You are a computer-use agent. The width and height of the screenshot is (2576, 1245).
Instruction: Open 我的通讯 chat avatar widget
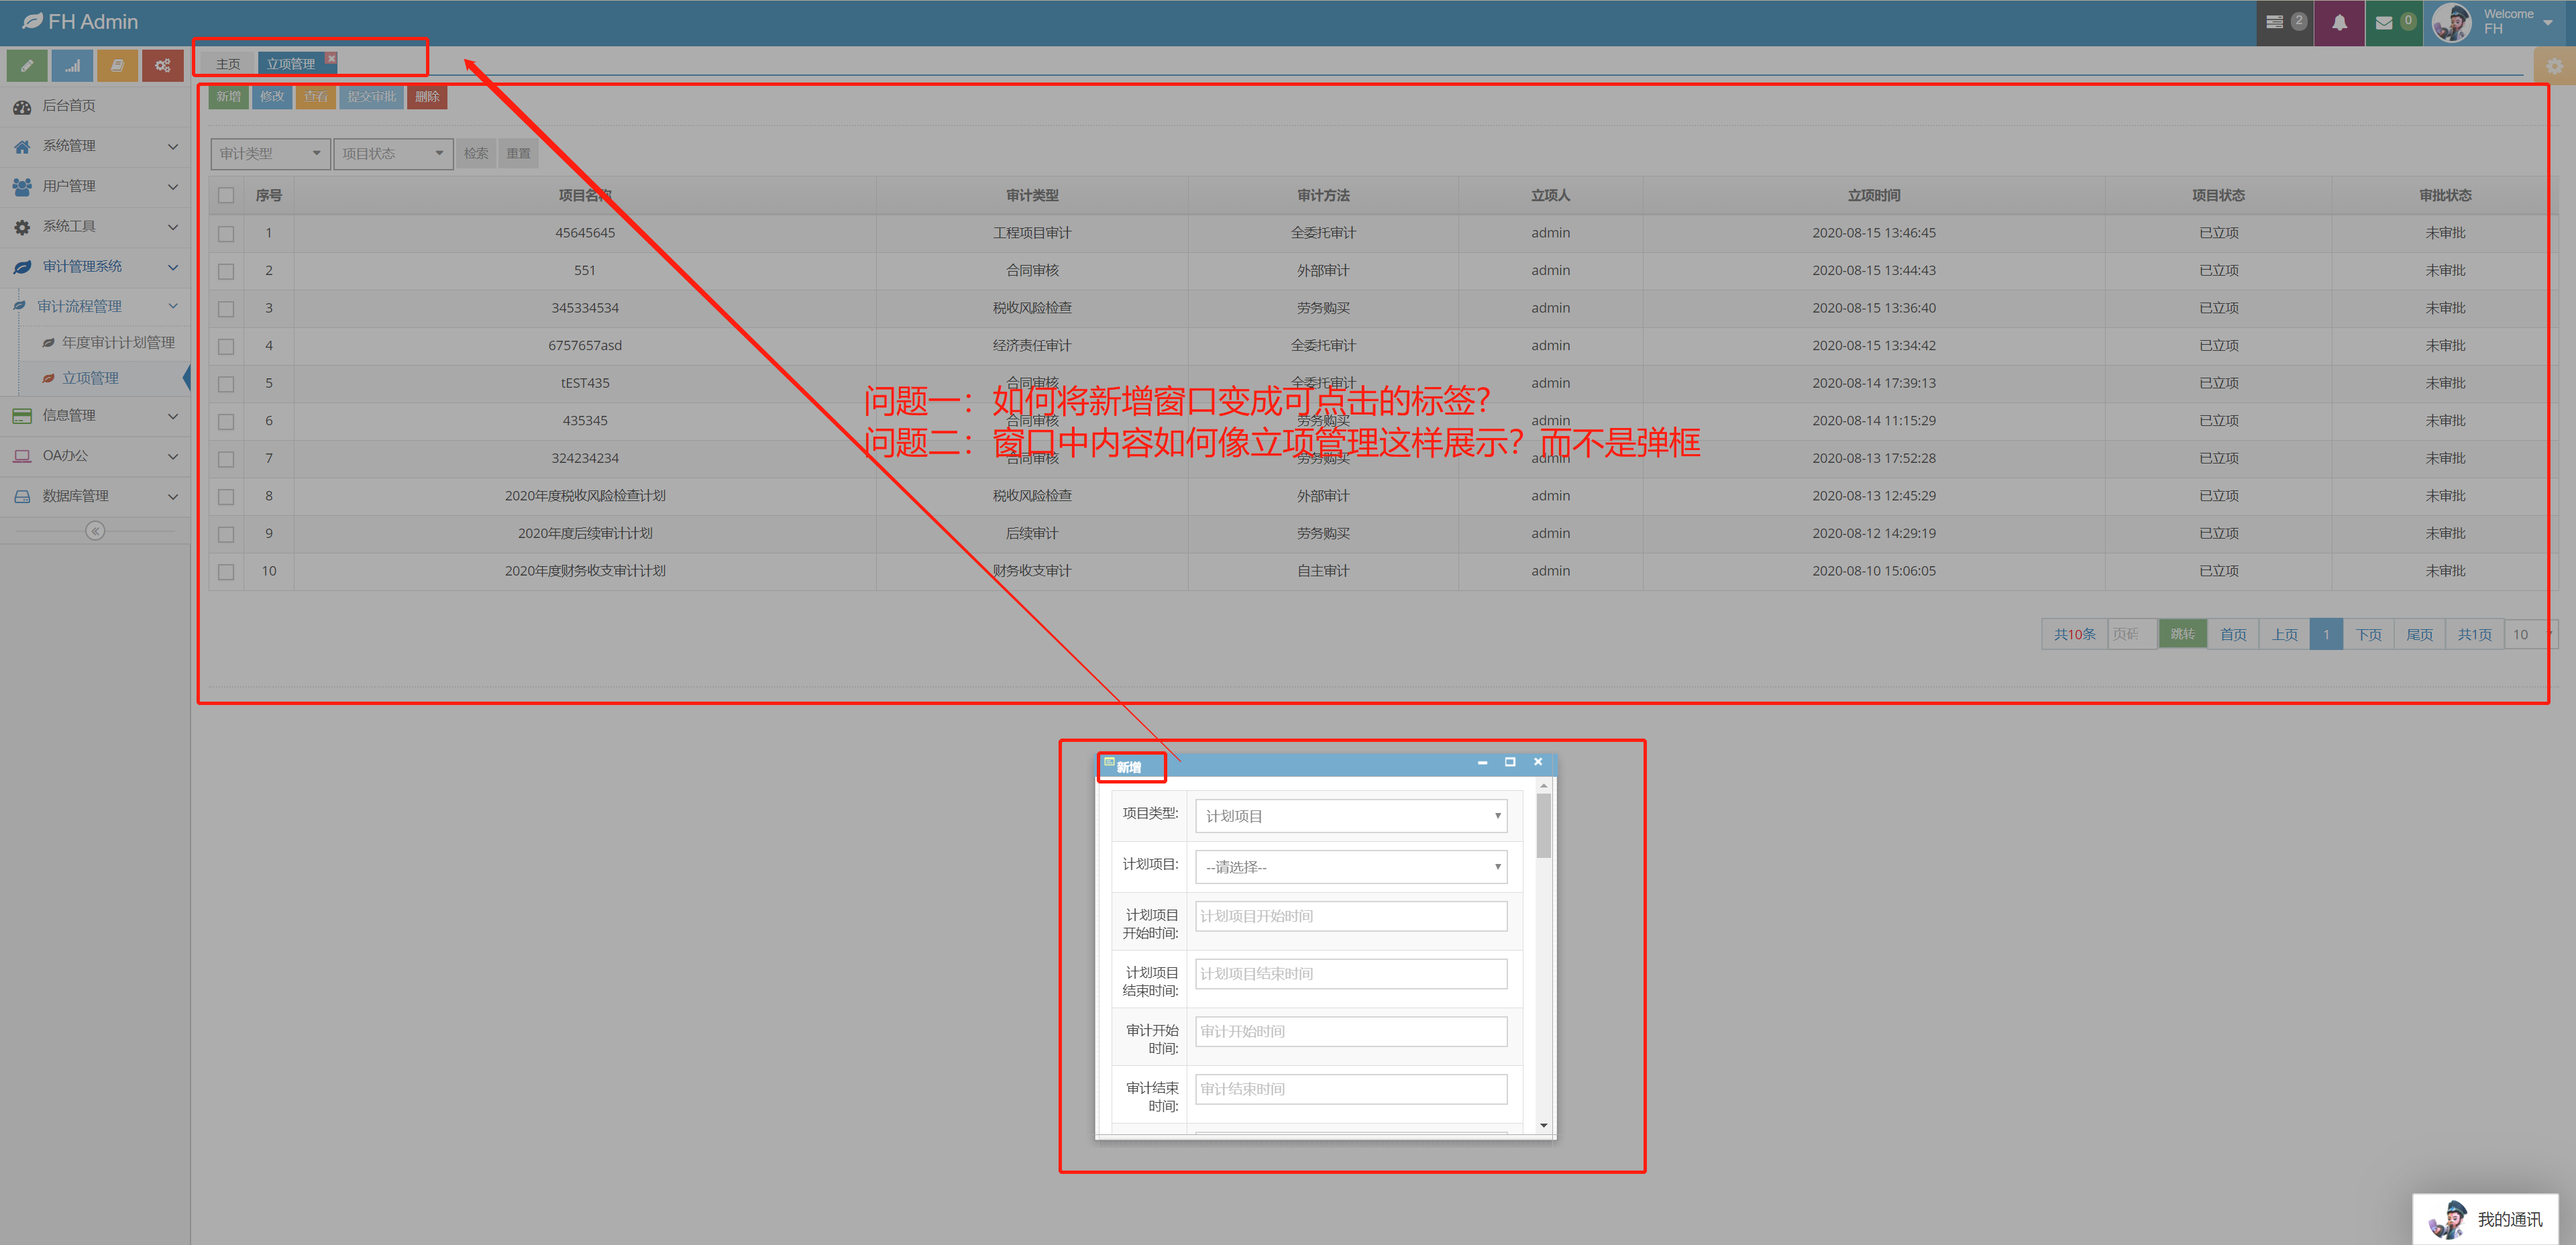pos(2485,1219)
